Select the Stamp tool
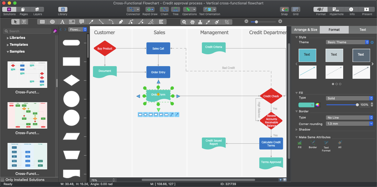This screenshot has height=187, width=377. (x=200, y=22)
